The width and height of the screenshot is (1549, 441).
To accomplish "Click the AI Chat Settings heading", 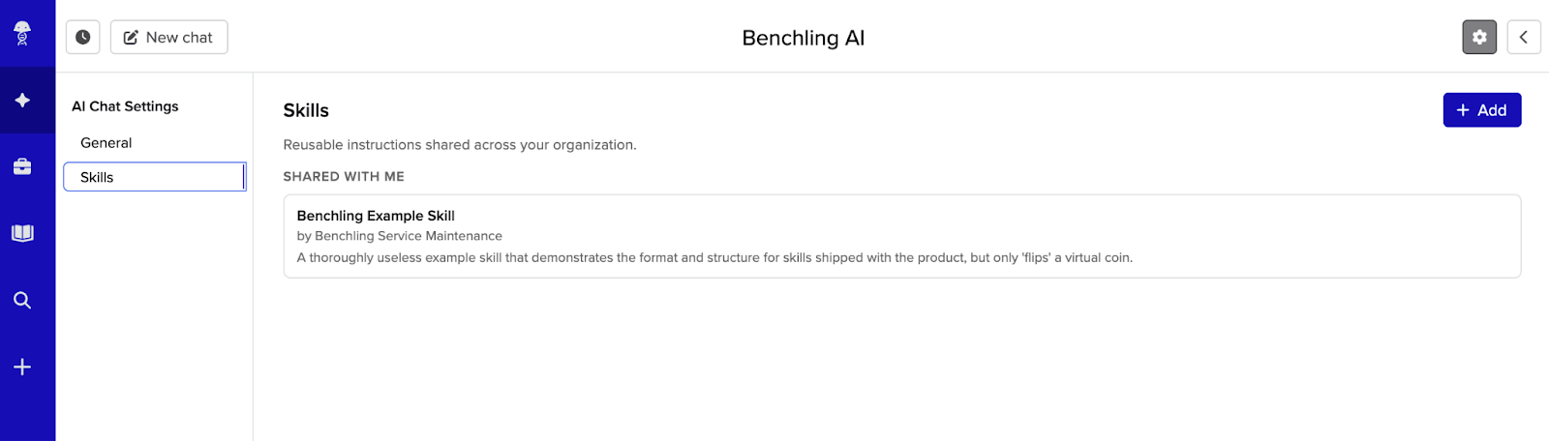I will (125, 106).
